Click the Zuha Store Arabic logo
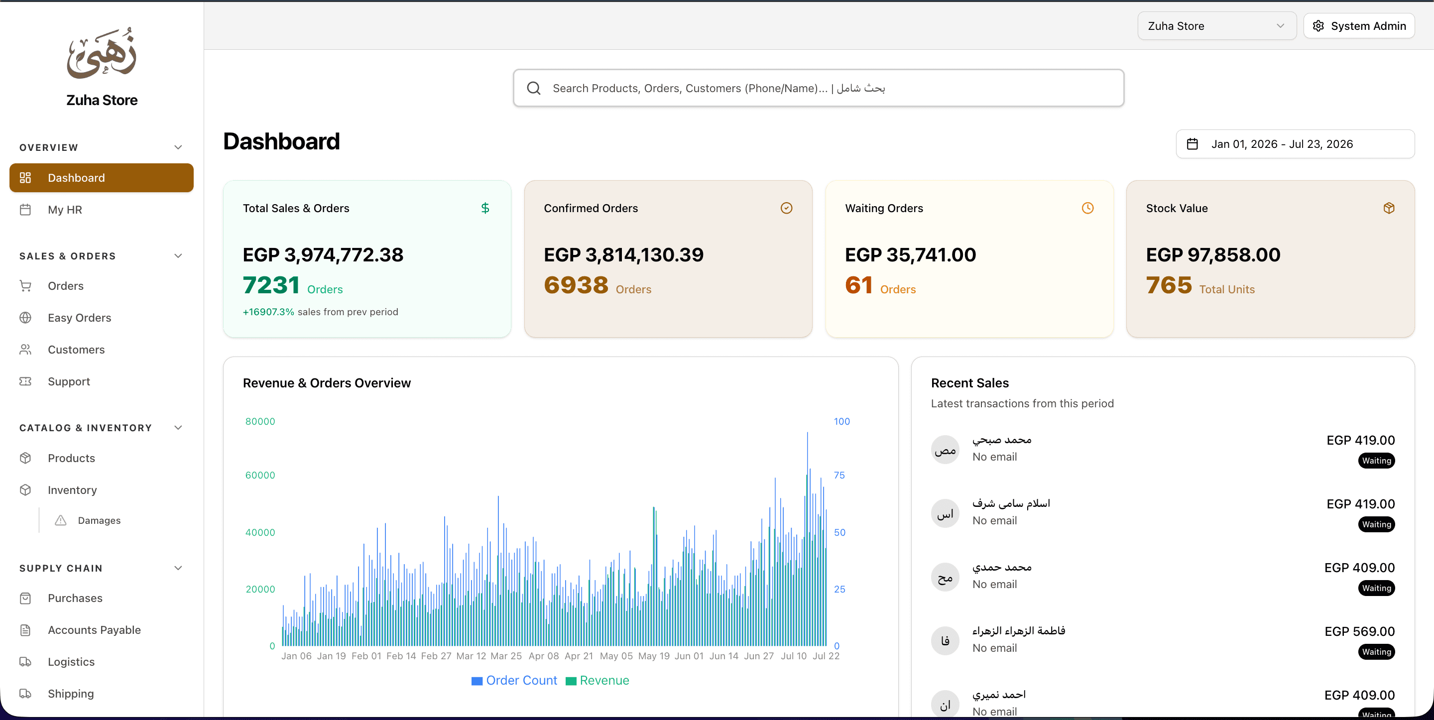 tap(101, 53)
